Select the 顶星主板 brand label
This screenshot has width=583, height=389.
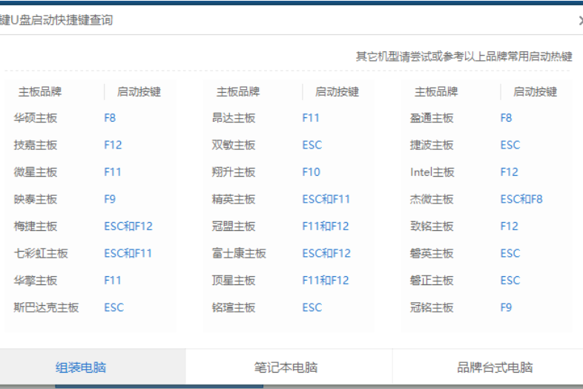(234, 281)
